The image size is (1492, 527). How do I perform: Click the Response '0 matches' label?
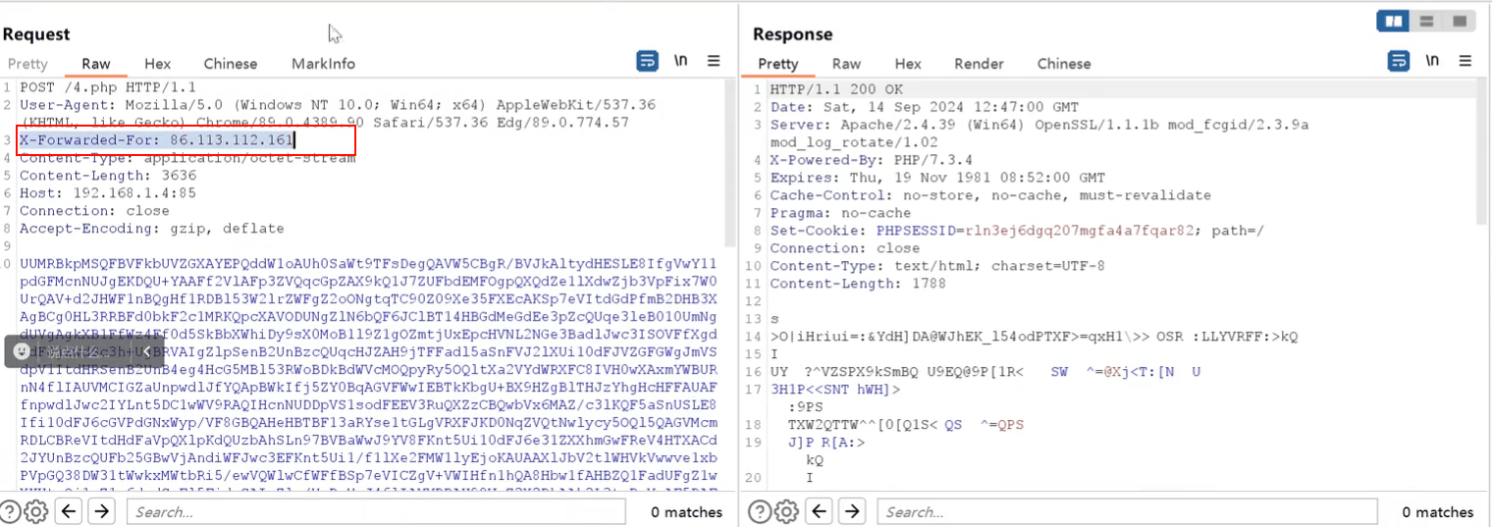coord(1437,511)
